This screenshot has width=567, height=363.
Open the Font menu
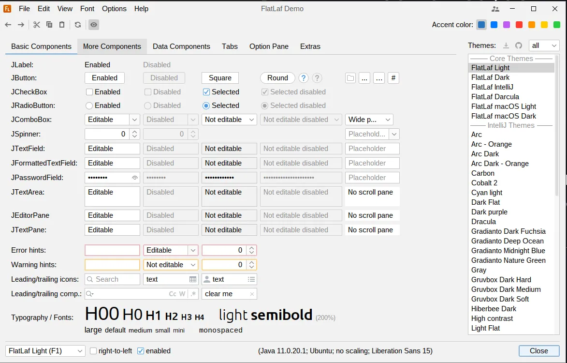tap(87, 9)
